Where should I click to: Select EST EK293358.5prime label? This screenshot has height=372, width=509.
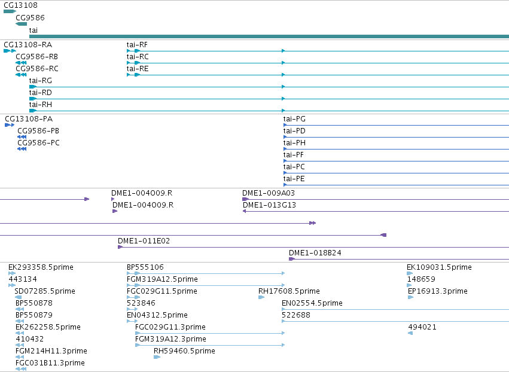click(x=41, y=267)
